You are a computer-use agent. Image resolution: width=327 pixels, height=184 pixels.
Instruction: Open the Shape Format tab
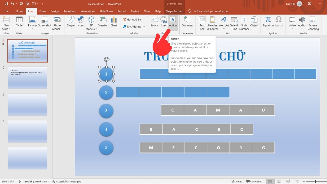(x=174, y=11)
